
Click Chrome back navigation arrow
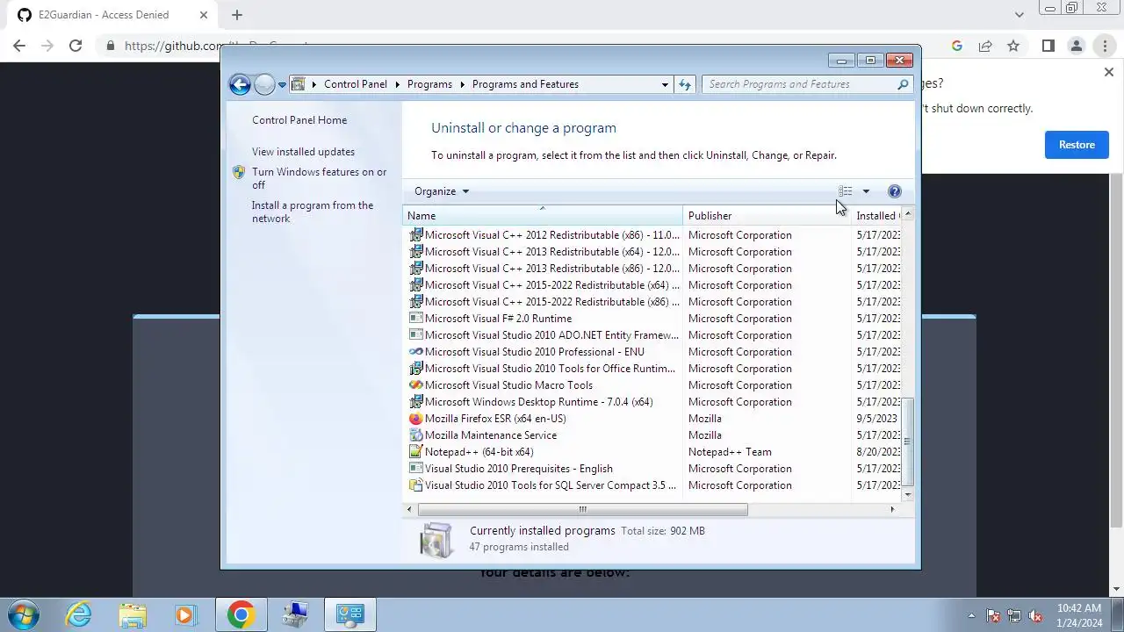tap(19, 46)
